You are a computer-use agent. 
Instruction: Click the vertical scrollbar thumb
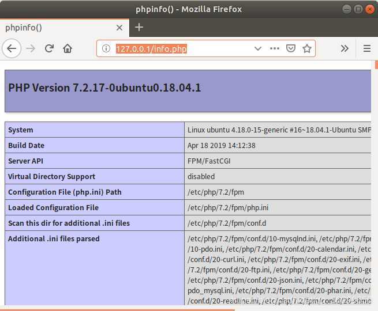376,65
